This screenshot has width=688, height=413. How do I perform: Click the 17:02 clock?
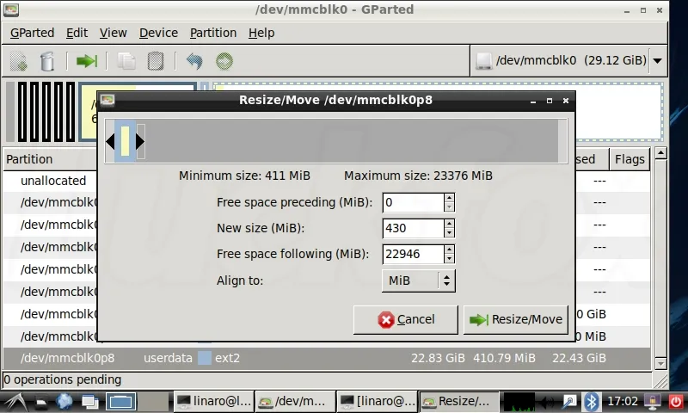(622, 401)
